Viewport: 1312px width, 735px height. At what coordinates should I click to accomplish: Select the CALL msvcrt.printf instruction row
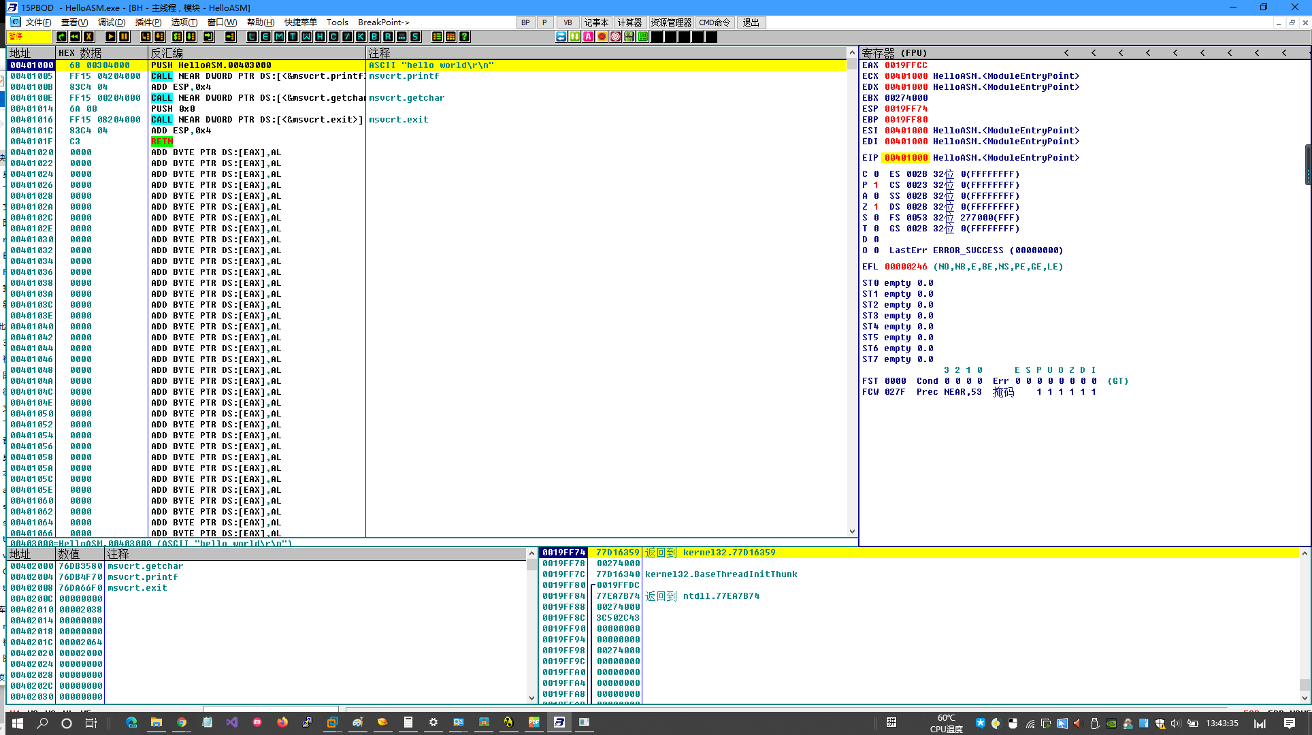click(x=427, y=76)
